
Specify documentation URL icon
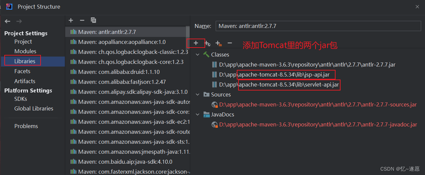point(207,43)
